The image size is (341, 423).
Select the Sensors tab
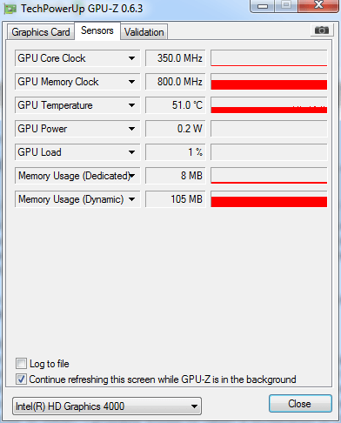tap(97, 30)
